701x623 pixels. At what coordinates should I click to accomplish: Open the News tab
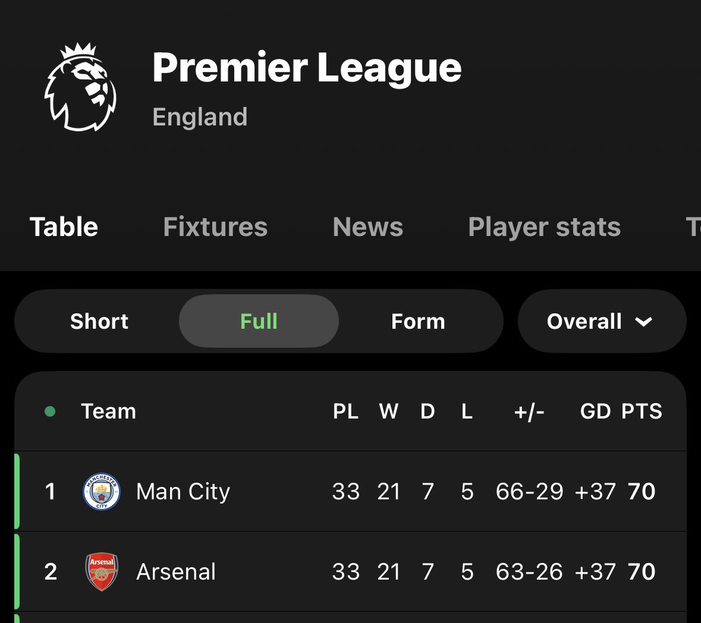367,227
